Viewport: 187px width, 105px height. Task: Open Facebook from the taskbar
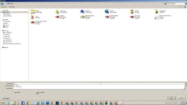point(23,103)
